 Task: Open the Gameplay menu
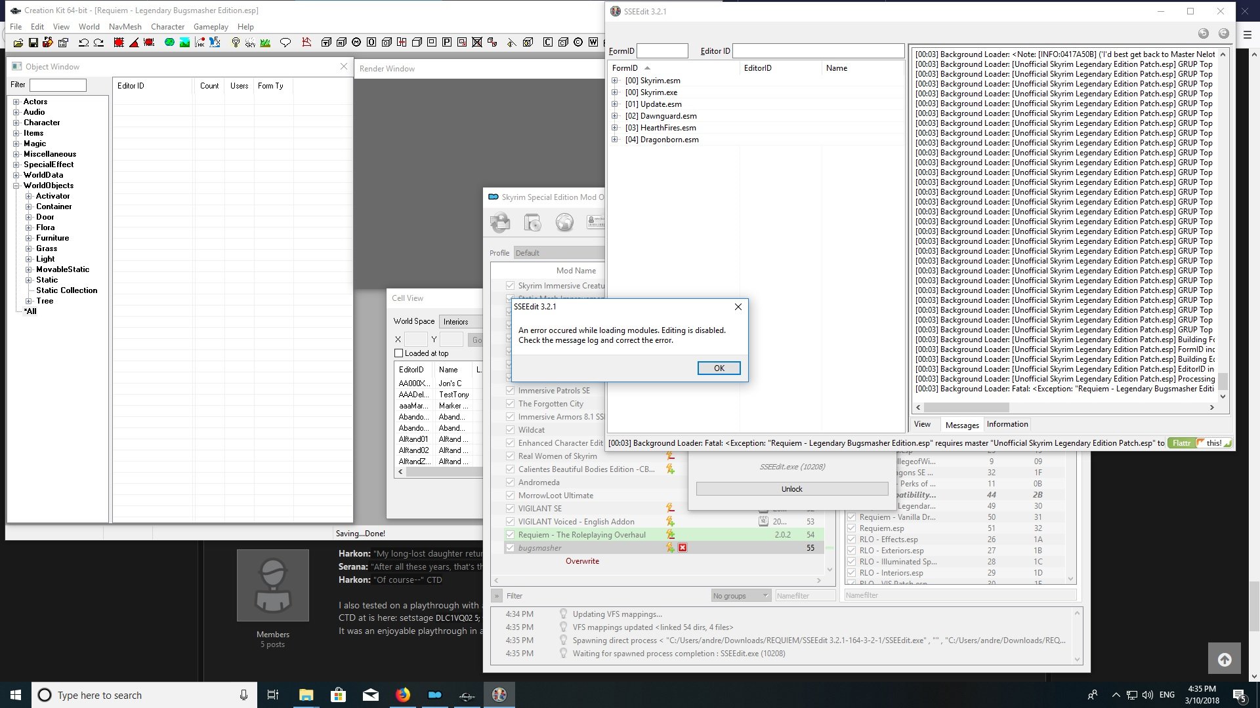point(211,27)
